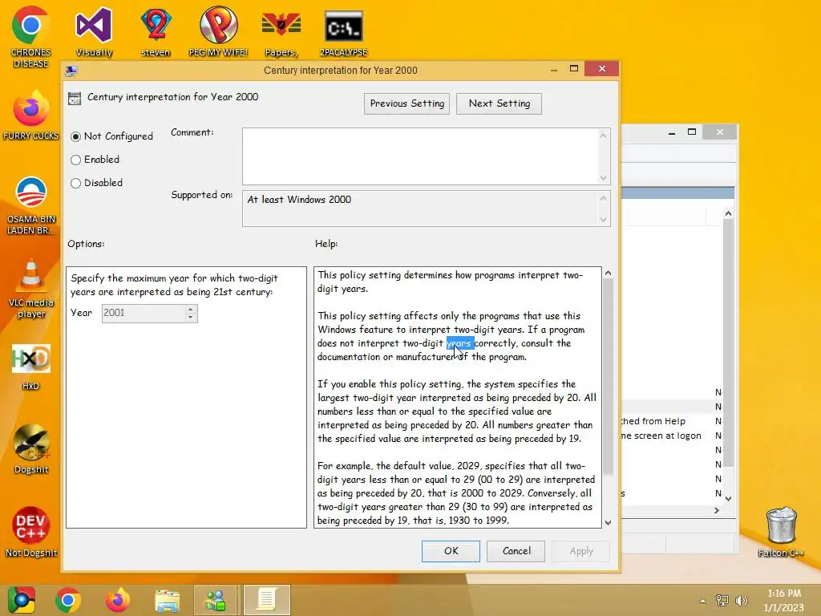This screenshot has width=821, height=616.
Task: Click the policy setting icon beside the heading
Action: (75, 98)
